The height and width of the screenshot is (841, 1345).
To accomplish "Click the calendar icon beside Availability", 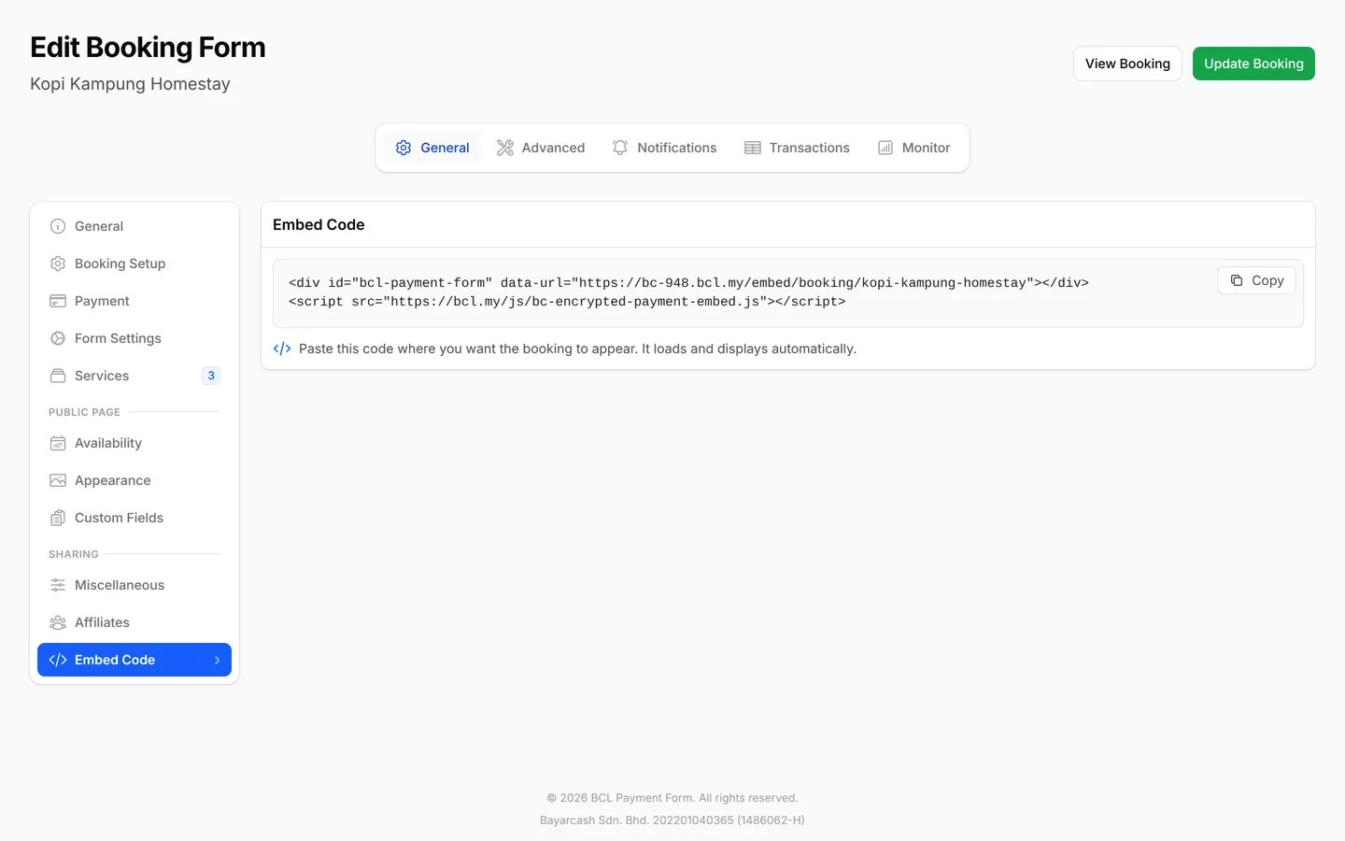I will tap(58, 443).
